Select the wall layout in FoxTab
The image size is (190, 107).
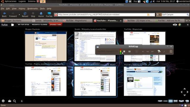click(x=175, y=101)
